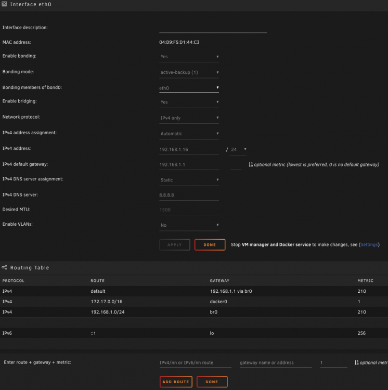
Task: Click the Interface description field
Action: point(213,28)
